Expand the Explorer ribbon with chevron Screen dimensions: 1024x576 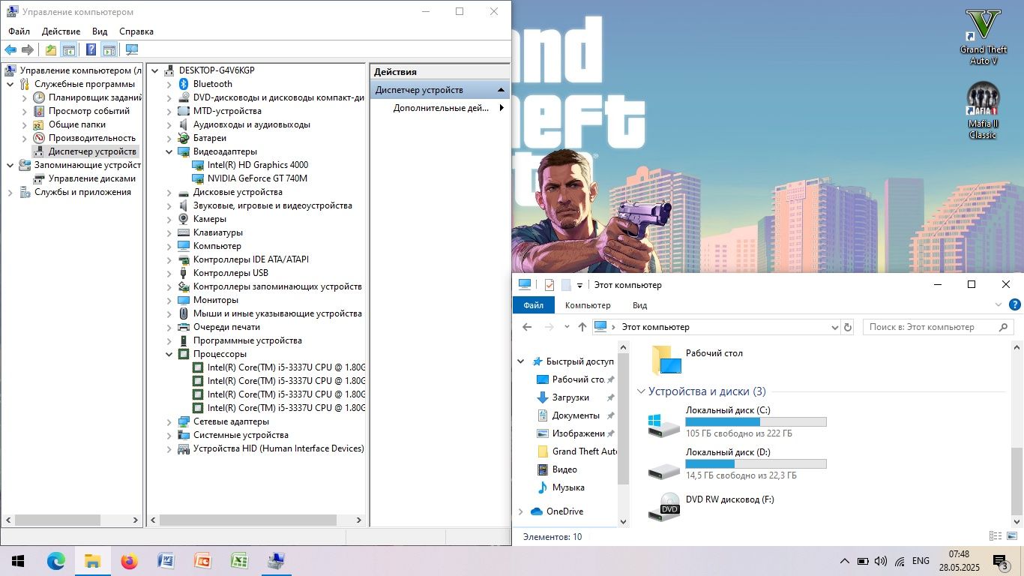coord(999,304)
